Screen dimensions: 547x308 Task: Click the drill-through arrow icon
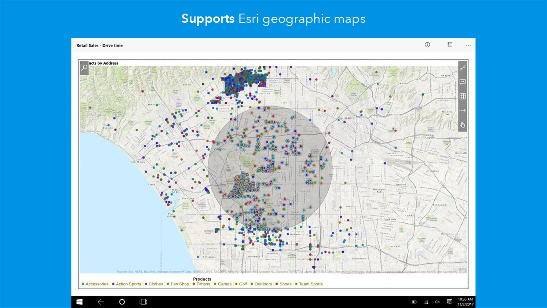pyautogui.click(x=462, y=110)
